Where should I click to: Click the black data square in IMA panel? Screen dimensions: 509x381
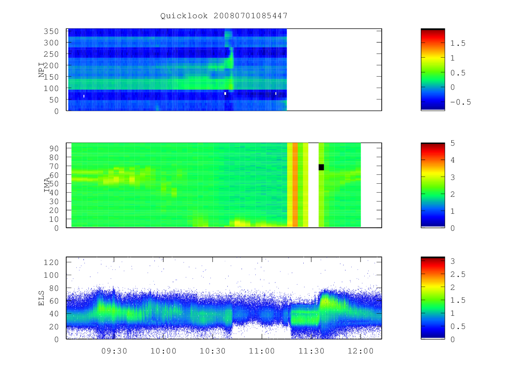click(x=321, y=167)
